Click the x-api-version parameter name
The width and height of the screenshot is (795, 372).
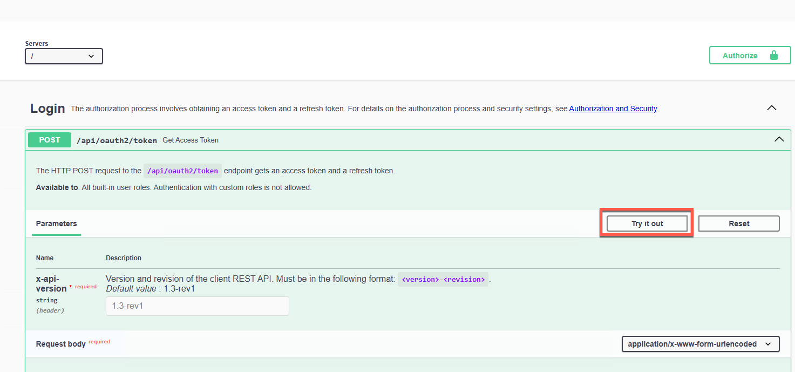(51, 283)
